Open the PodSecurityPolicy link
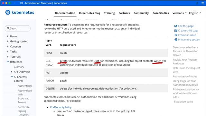This screenshot has height=116, width=206. (x=61, y=107)
